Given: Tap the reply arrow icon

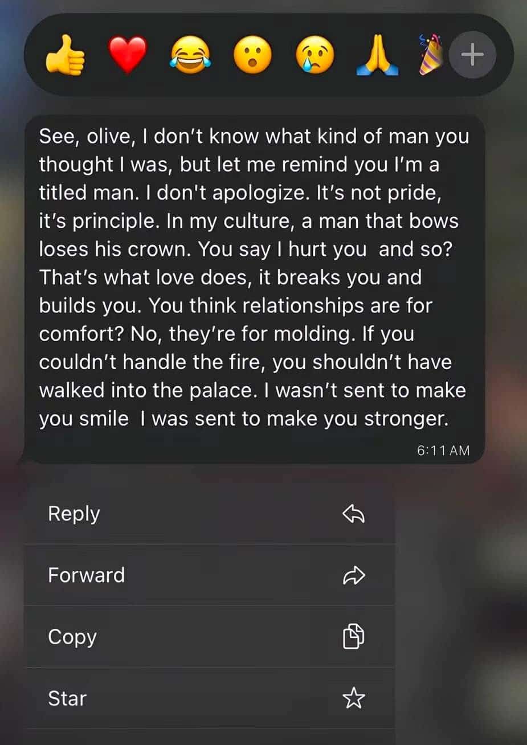Looking at the screenshot, I should click(353, 514).
